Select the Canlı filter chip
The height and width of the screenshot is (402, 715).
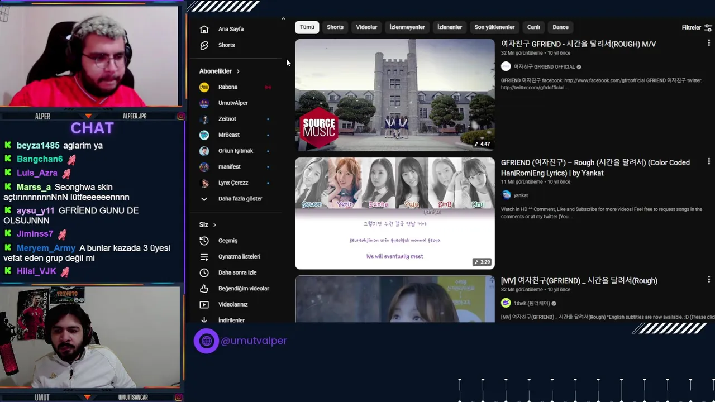(x=533, y=27)
